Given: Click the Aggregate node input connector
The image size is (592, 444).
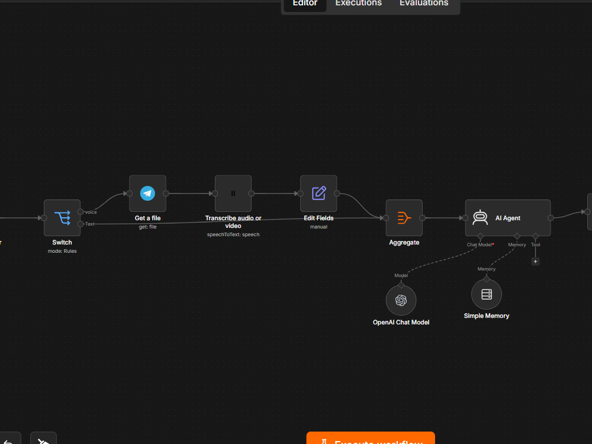Looking at the screenshot, I should [386, 218].
